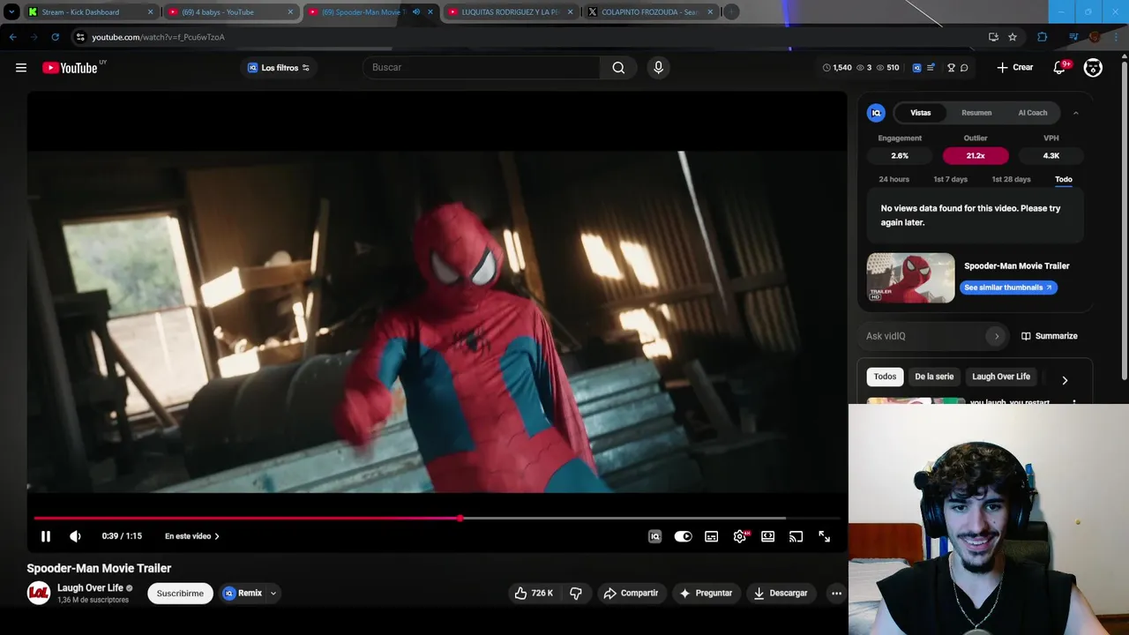Show more chips with right arrow
The width and height of the screenshot is (1129, 635).
tap(1065, 381)
